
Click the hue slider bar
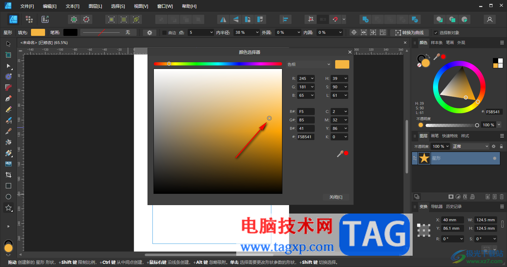pos(218,64)
